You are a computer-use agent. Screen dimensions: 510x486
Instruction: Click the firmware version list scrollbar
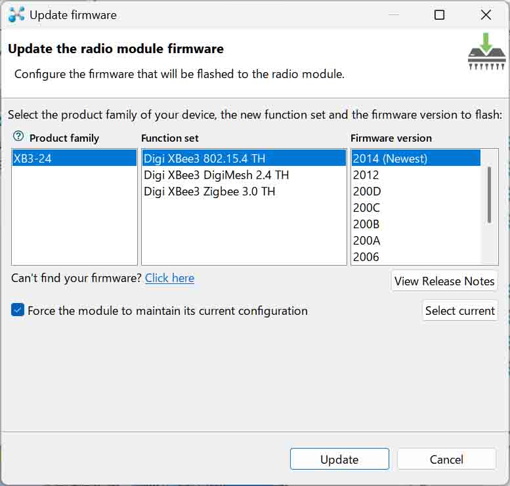point(489,195)
